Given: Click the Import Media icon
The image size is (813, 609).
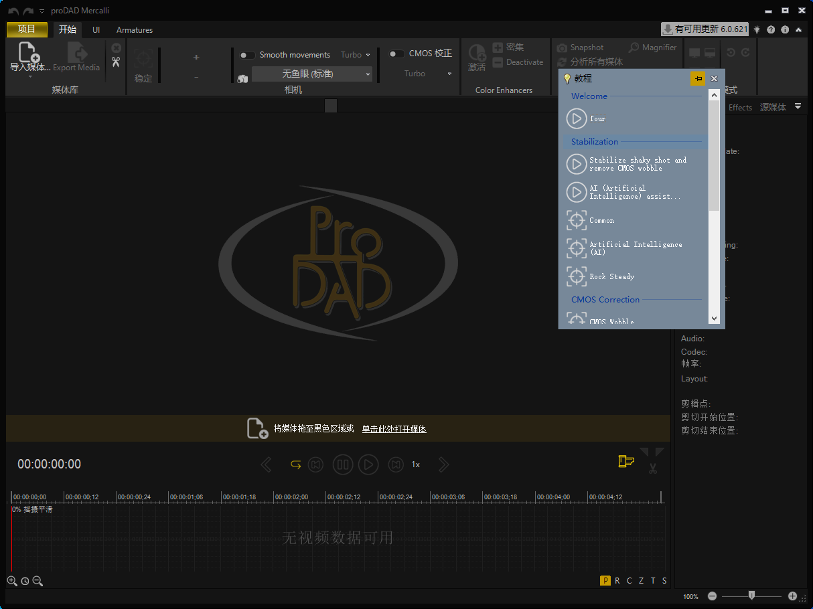Looking at the screenshot, I should pyautogui.click(x=29, y=53).
